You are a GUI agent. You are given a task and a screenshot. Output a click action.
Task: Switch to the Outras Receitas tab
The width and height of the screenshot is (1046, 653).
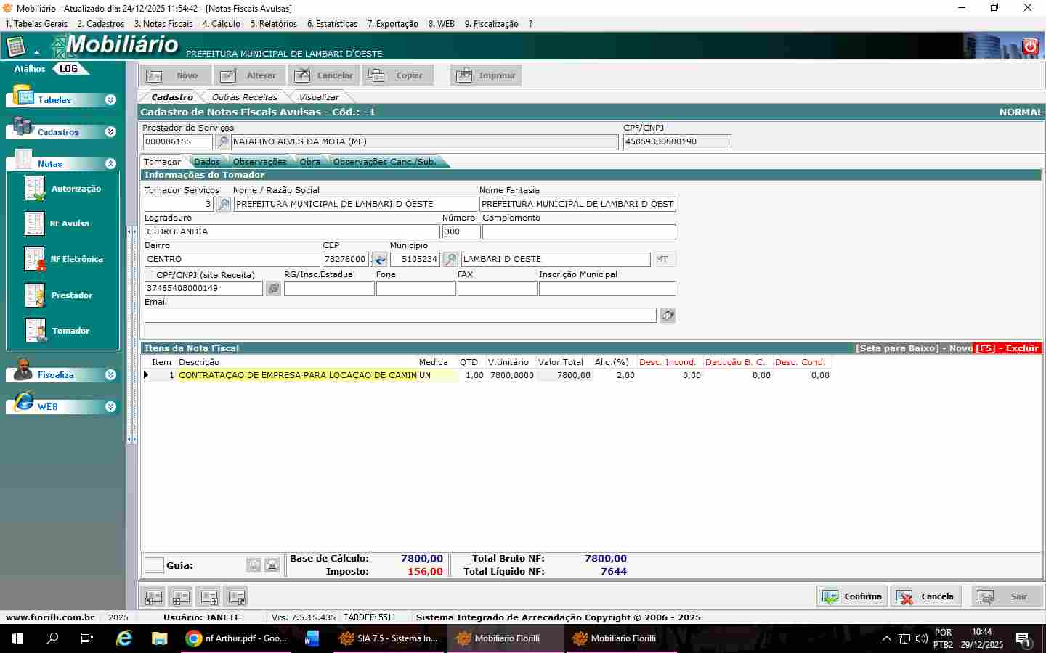pyautogui.click(x=244, y=97)
